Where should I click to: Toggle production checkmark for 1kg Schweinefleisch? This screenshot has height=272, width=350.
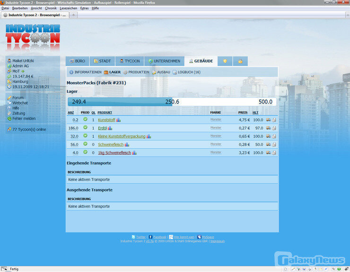click(x=85, y=152)
